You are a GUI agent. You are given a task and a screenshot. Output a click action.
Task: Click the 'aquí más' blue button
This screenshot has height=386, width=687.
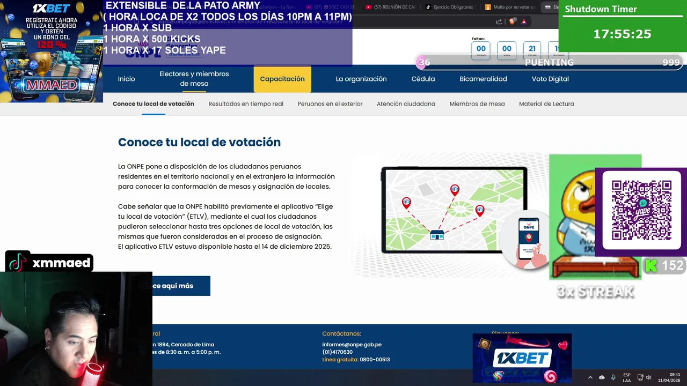[181, 286]
